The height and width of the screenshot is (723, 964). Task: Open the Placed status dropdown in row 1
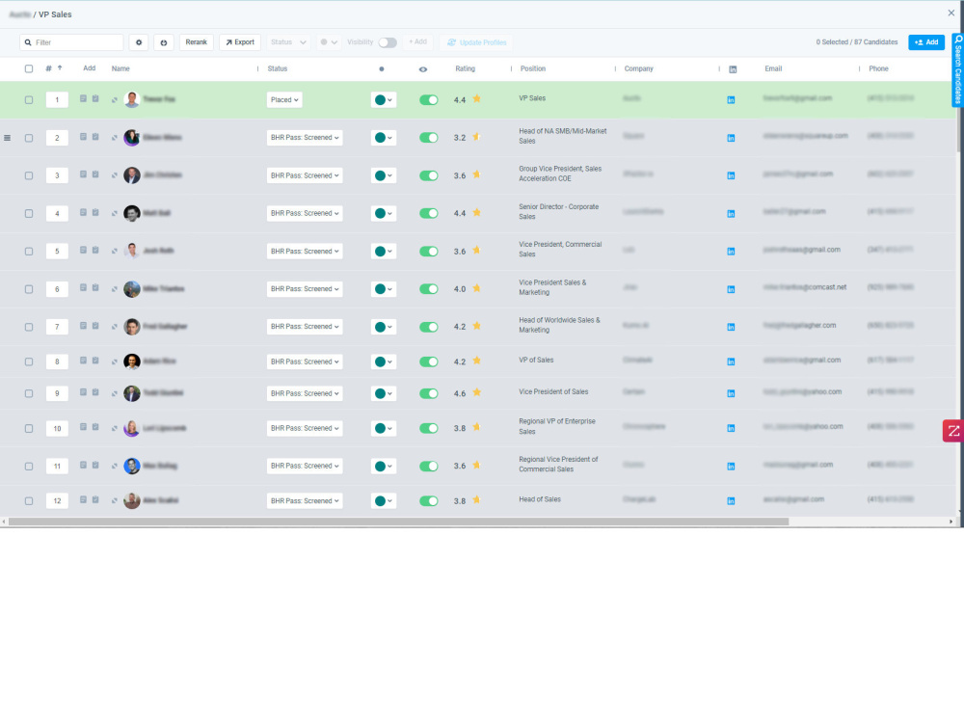click(284, 99)
